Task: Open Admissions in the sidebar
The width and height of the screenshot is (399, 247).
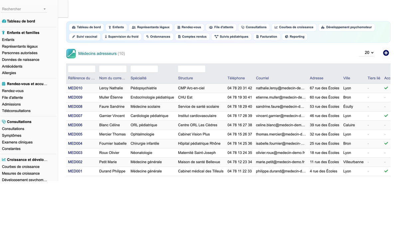Action: pyautogui.click(x=11, y=104)
